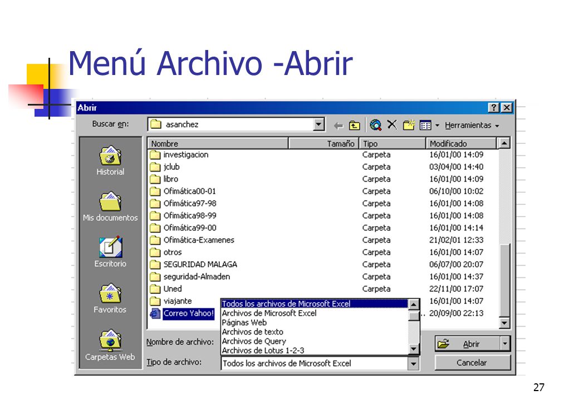This screenshot has height=400, width=579.
Task: Open Favoritos in the places bar
Action: [110, 298]
